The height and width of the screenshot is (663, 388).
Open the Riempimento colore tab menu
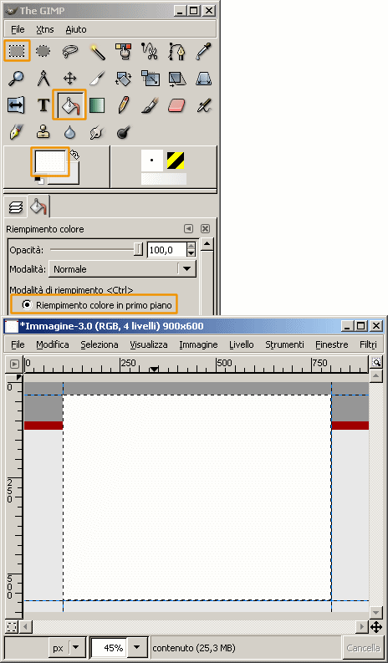pos(189,229)
